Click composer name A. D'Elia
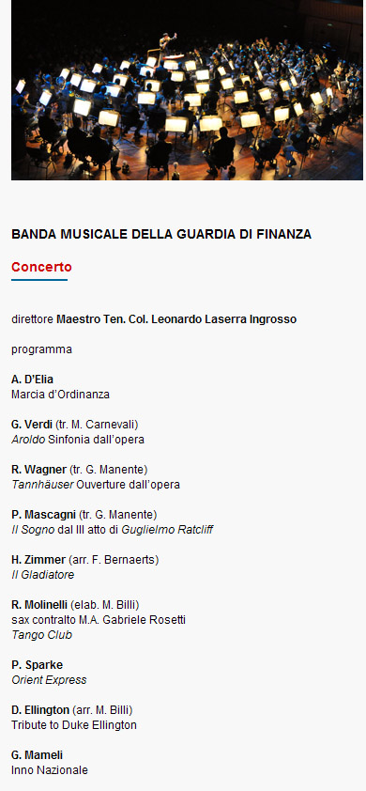 (32, 380)
